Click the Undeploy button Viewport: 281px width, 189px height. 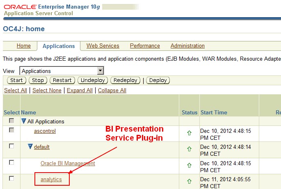click(93, 80)
